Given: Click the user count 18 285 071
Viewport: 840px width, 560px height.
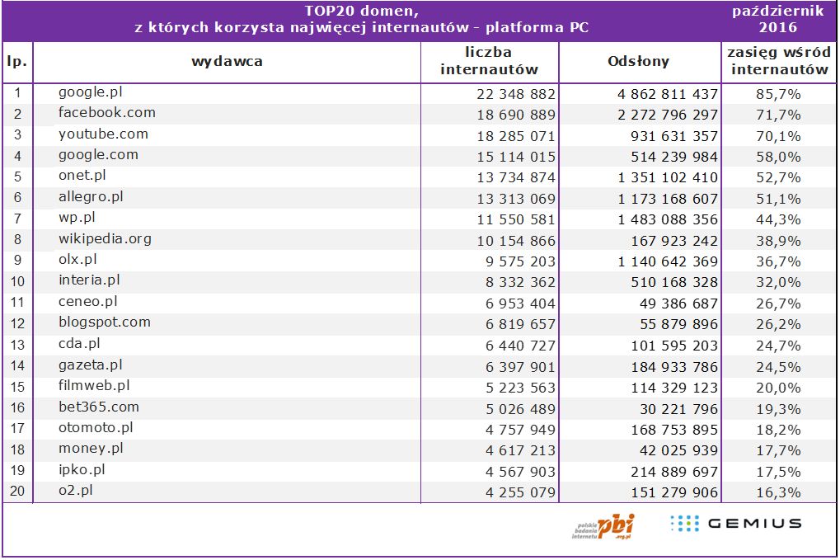Looking at the screenshot, I should click(516, 137).
